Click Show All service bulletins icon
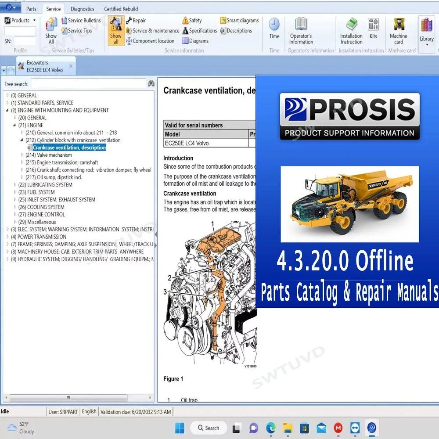Viewport: 439px width, 439px height. [51, 31]
